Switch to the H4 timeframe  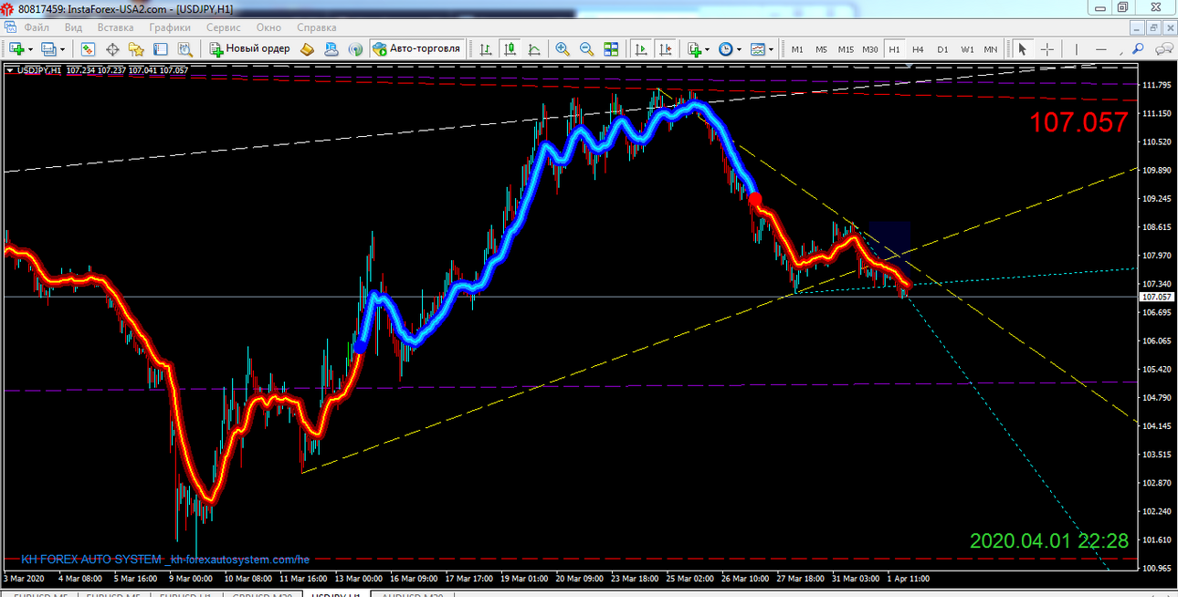918,48
